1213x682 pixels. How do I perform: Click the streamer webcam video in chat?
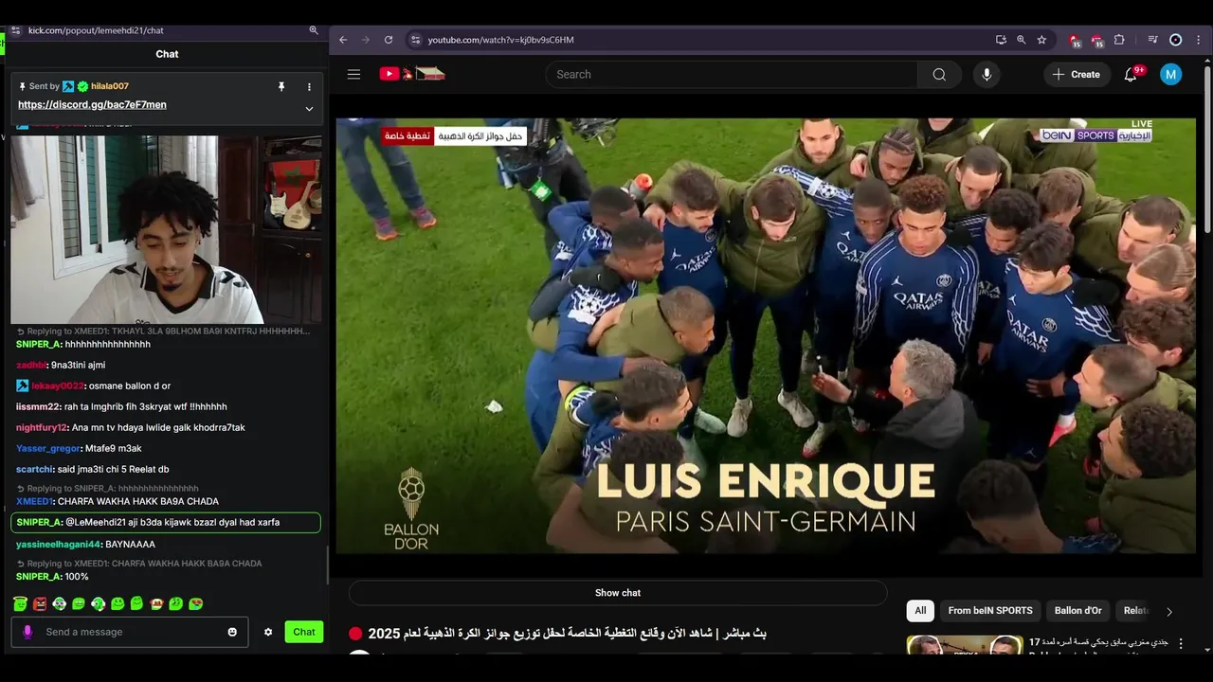click(x=166, y=229)
